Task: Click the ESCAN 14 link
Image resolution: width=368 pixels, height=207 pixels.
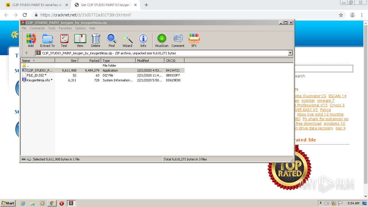Action: [x=337, y=96]
